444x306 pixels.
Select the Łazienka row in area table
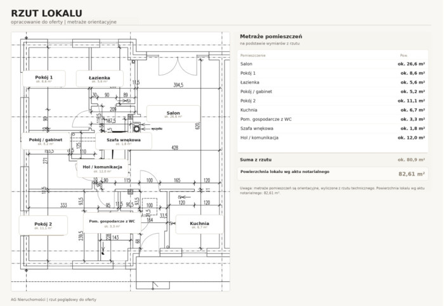(x=332, y=82)
